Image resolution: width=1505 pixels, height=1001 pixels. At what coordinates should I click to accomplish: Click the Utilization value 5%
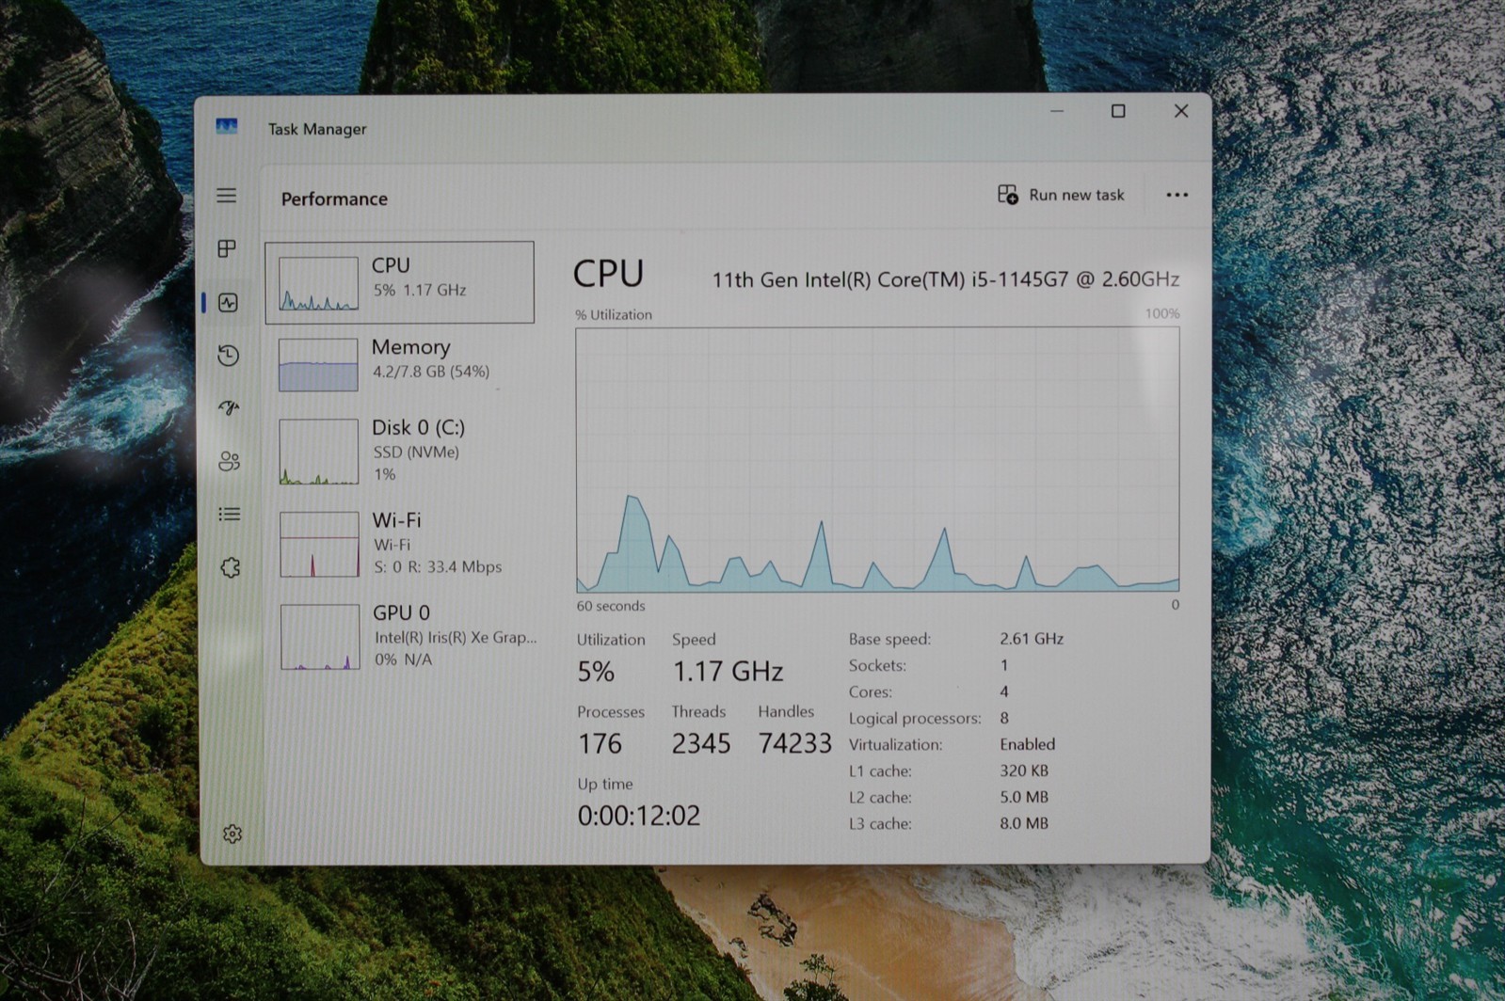(596, 671)
